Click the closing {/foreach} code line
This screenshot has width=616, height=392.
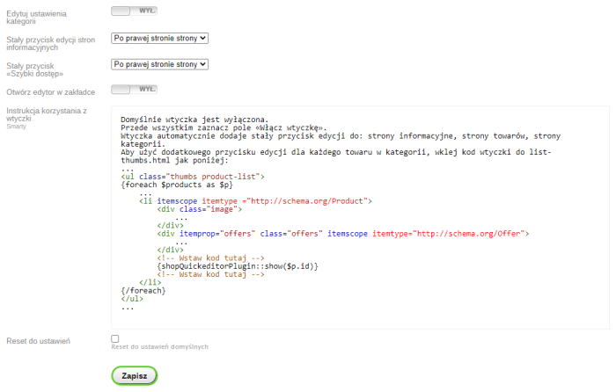143,290
